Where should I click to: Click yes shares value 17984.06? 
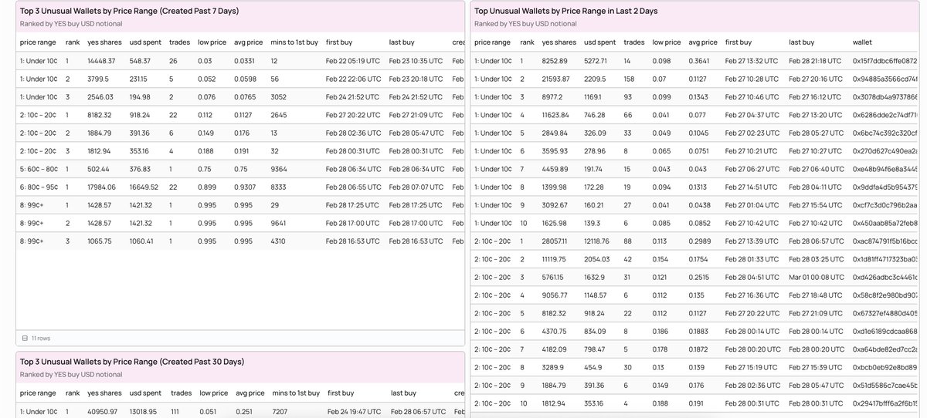click(x=102, y=187)
